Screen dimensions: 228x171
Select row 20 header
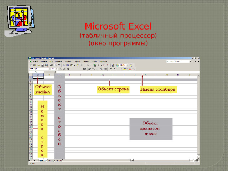[31, 124]
